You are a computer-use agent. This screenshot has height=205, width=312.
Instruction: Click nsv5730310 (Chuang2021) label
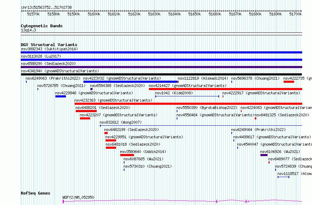pos(148,166)
